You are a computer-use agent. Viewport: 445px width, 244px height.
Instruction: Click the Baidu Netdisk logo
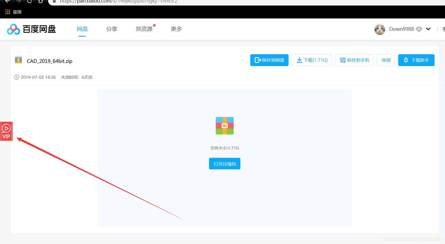point(31,29)
